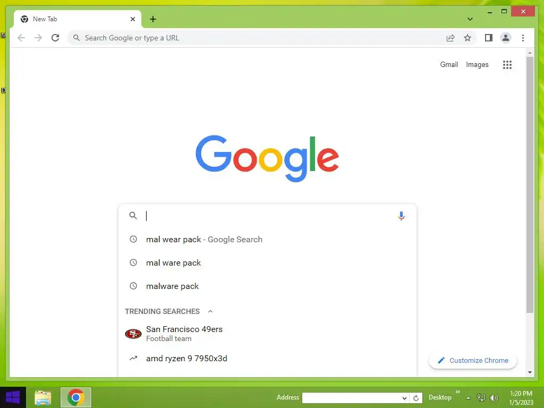
Task: Open the tab search chevron
Action: (x=470, y=19)
